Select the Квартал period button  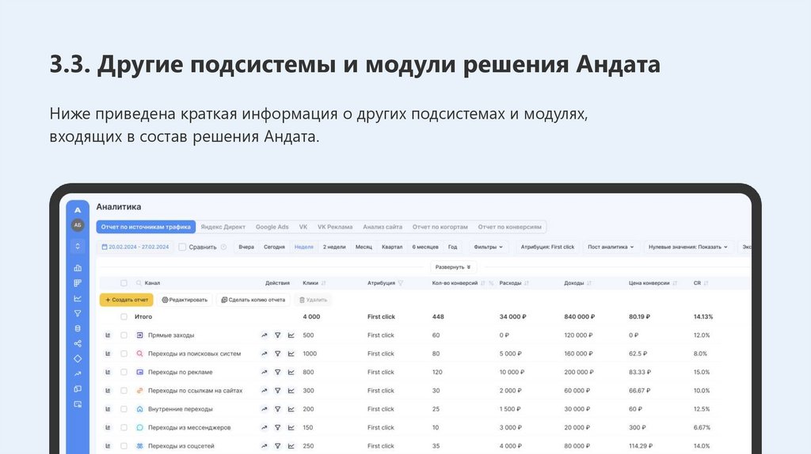pyautogui.click(x=392, y=247)
